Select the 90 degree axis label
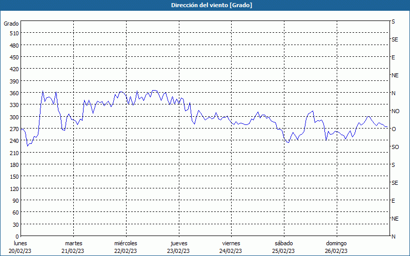The height and width of the screenshot is (256, 410). point(16,201)
